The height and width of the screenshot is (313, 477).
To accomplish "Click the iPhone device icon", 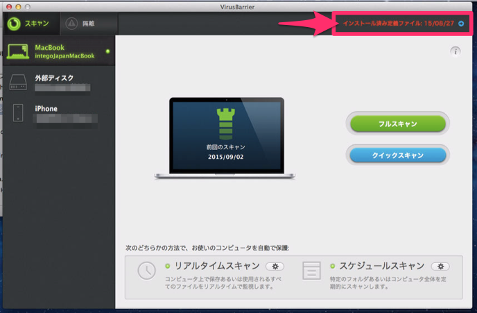I will [18, 113].
